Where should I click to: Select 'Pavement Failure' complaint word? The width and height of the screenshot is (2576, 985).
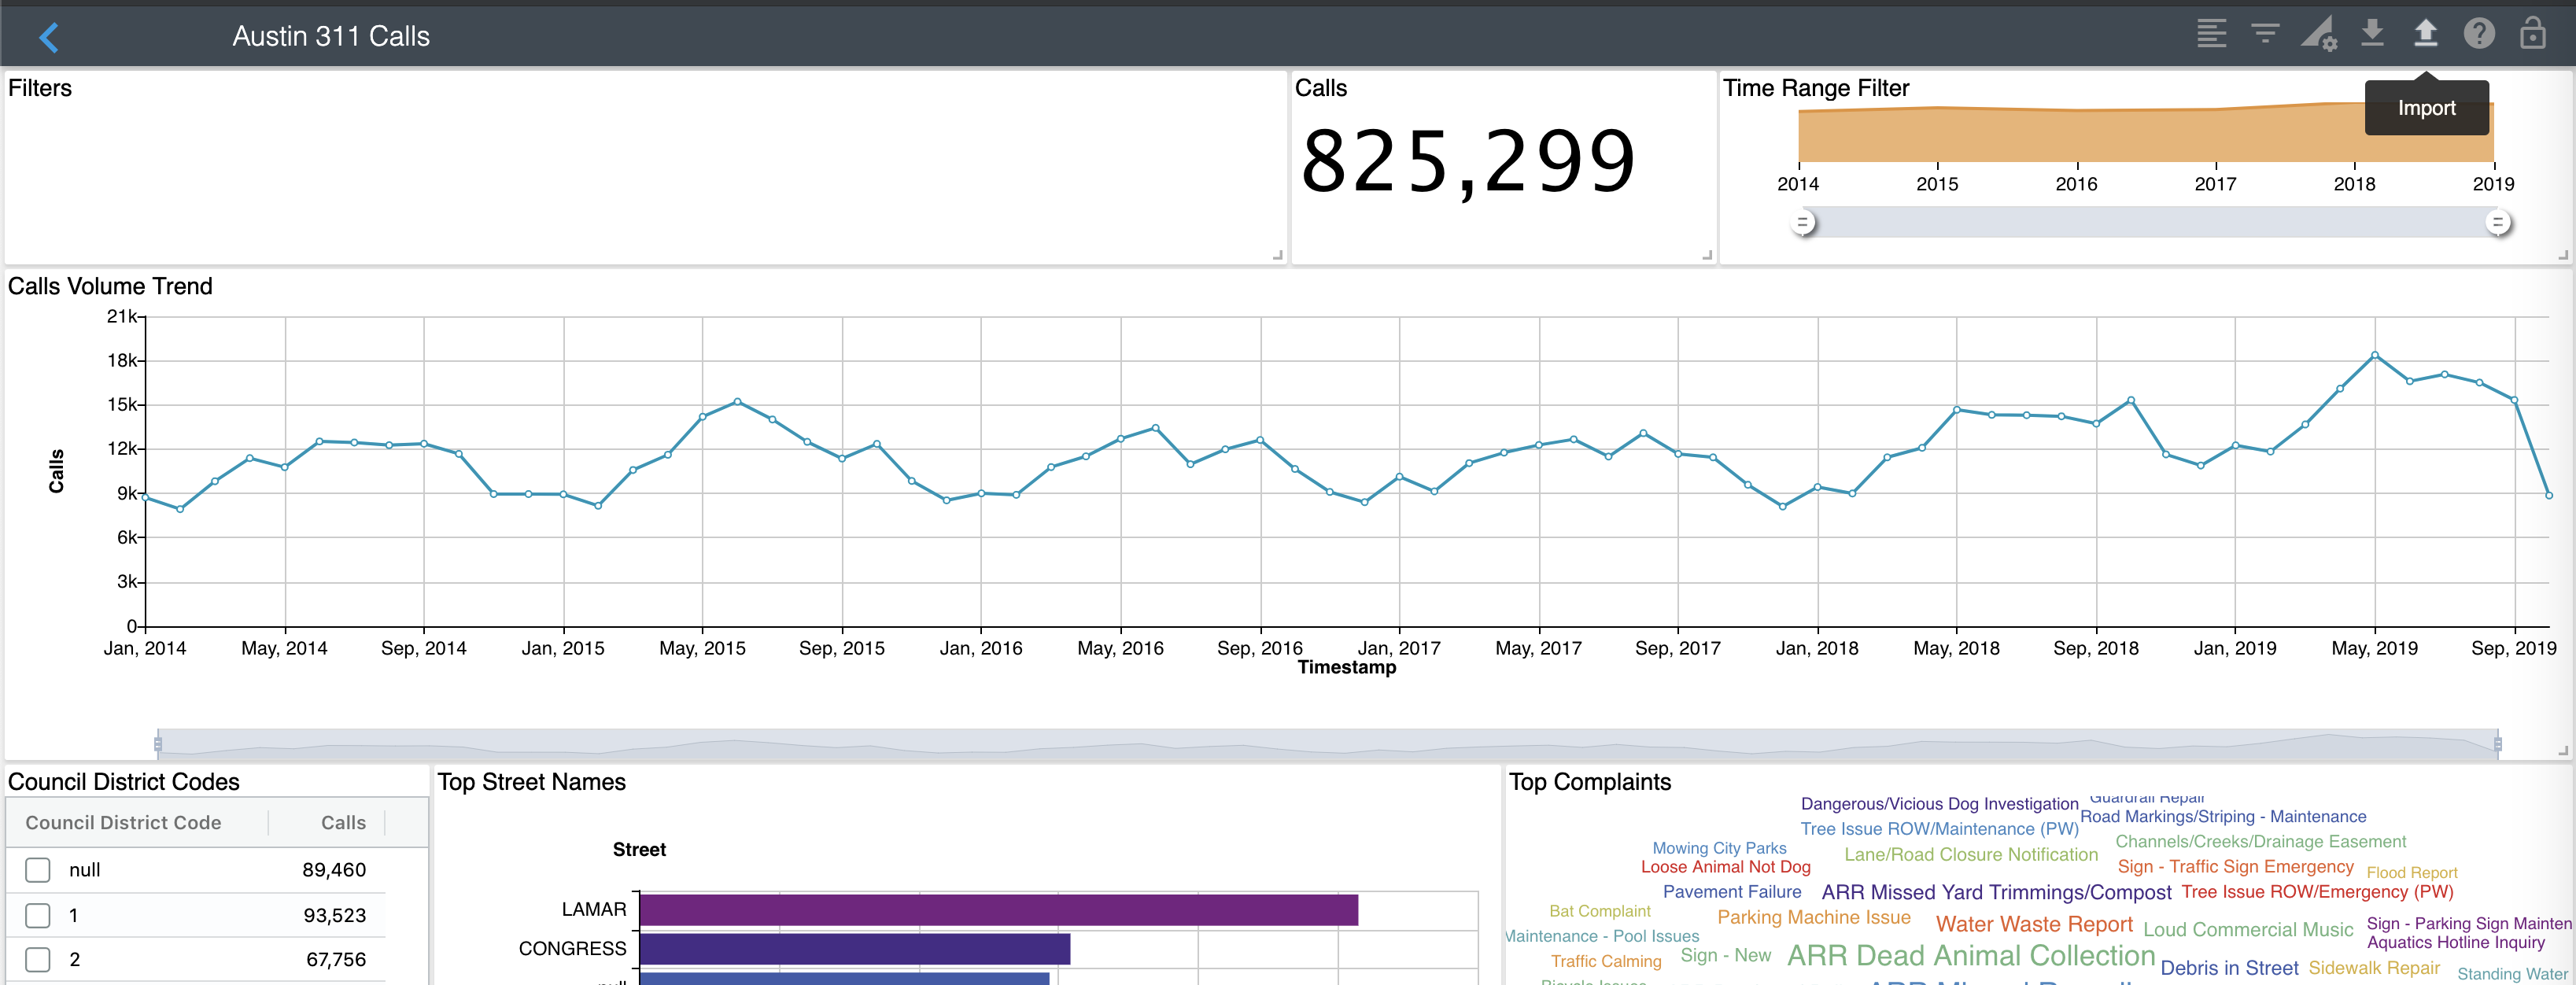[x=1731, y=891]
